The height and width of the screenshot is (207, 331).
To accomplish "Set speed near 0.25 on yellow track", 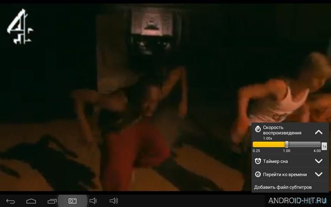I will click(254, 144).
